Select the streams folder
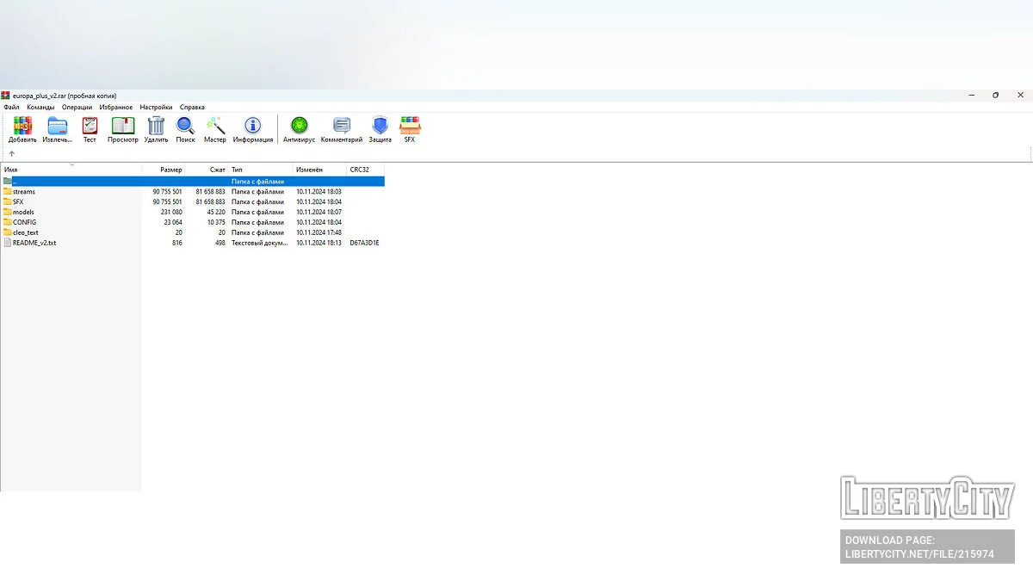1033x581 pixels. (x=24, y=192)
